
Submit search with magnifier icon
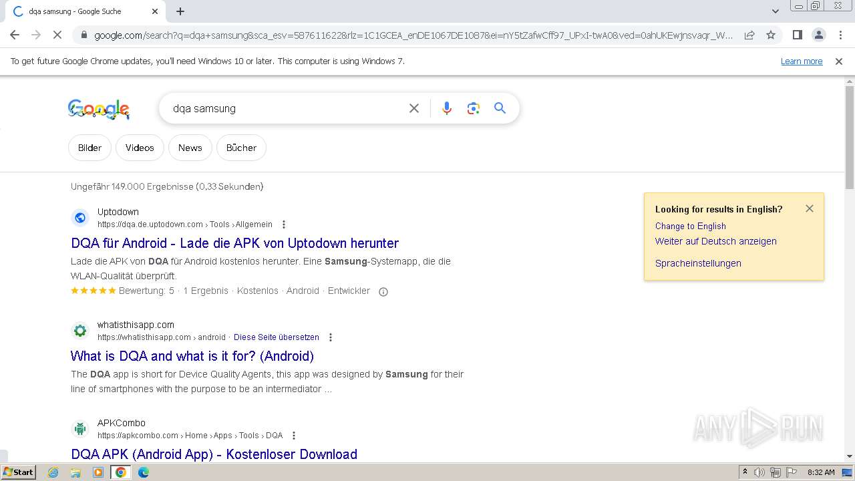pyautogui.click(x=500, y=108)
